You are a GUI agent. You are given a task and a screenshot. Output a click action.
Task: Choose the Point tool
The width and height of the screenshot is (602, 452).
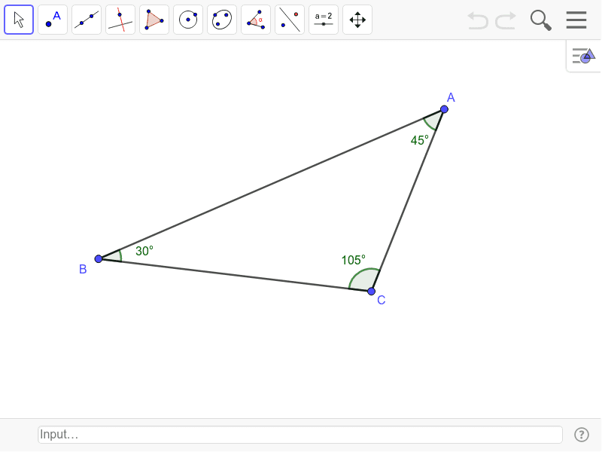pyautogui.click(x=53, y=19)
